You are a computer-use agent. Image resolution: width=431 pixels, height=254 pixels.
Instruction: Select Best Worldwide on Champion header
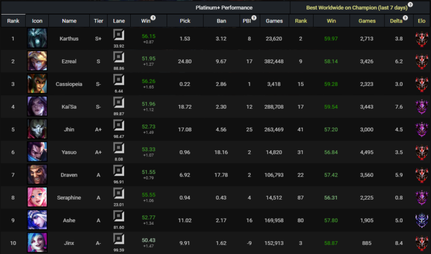coord(356,7)
